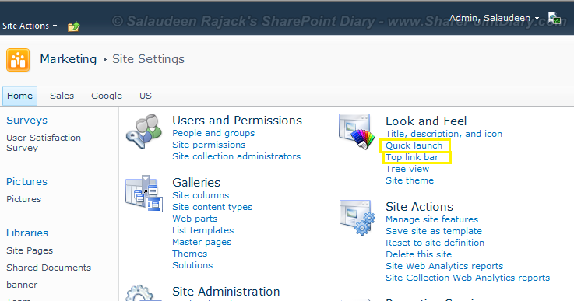Select the Home tab

click(x=19, y=96)
